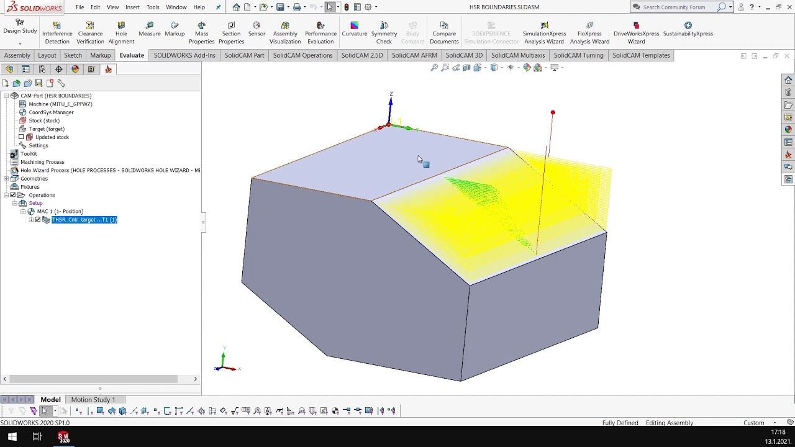Open the Design Study dropdown arrow
This screenshot has width=795, height=447.
[20, 43]
